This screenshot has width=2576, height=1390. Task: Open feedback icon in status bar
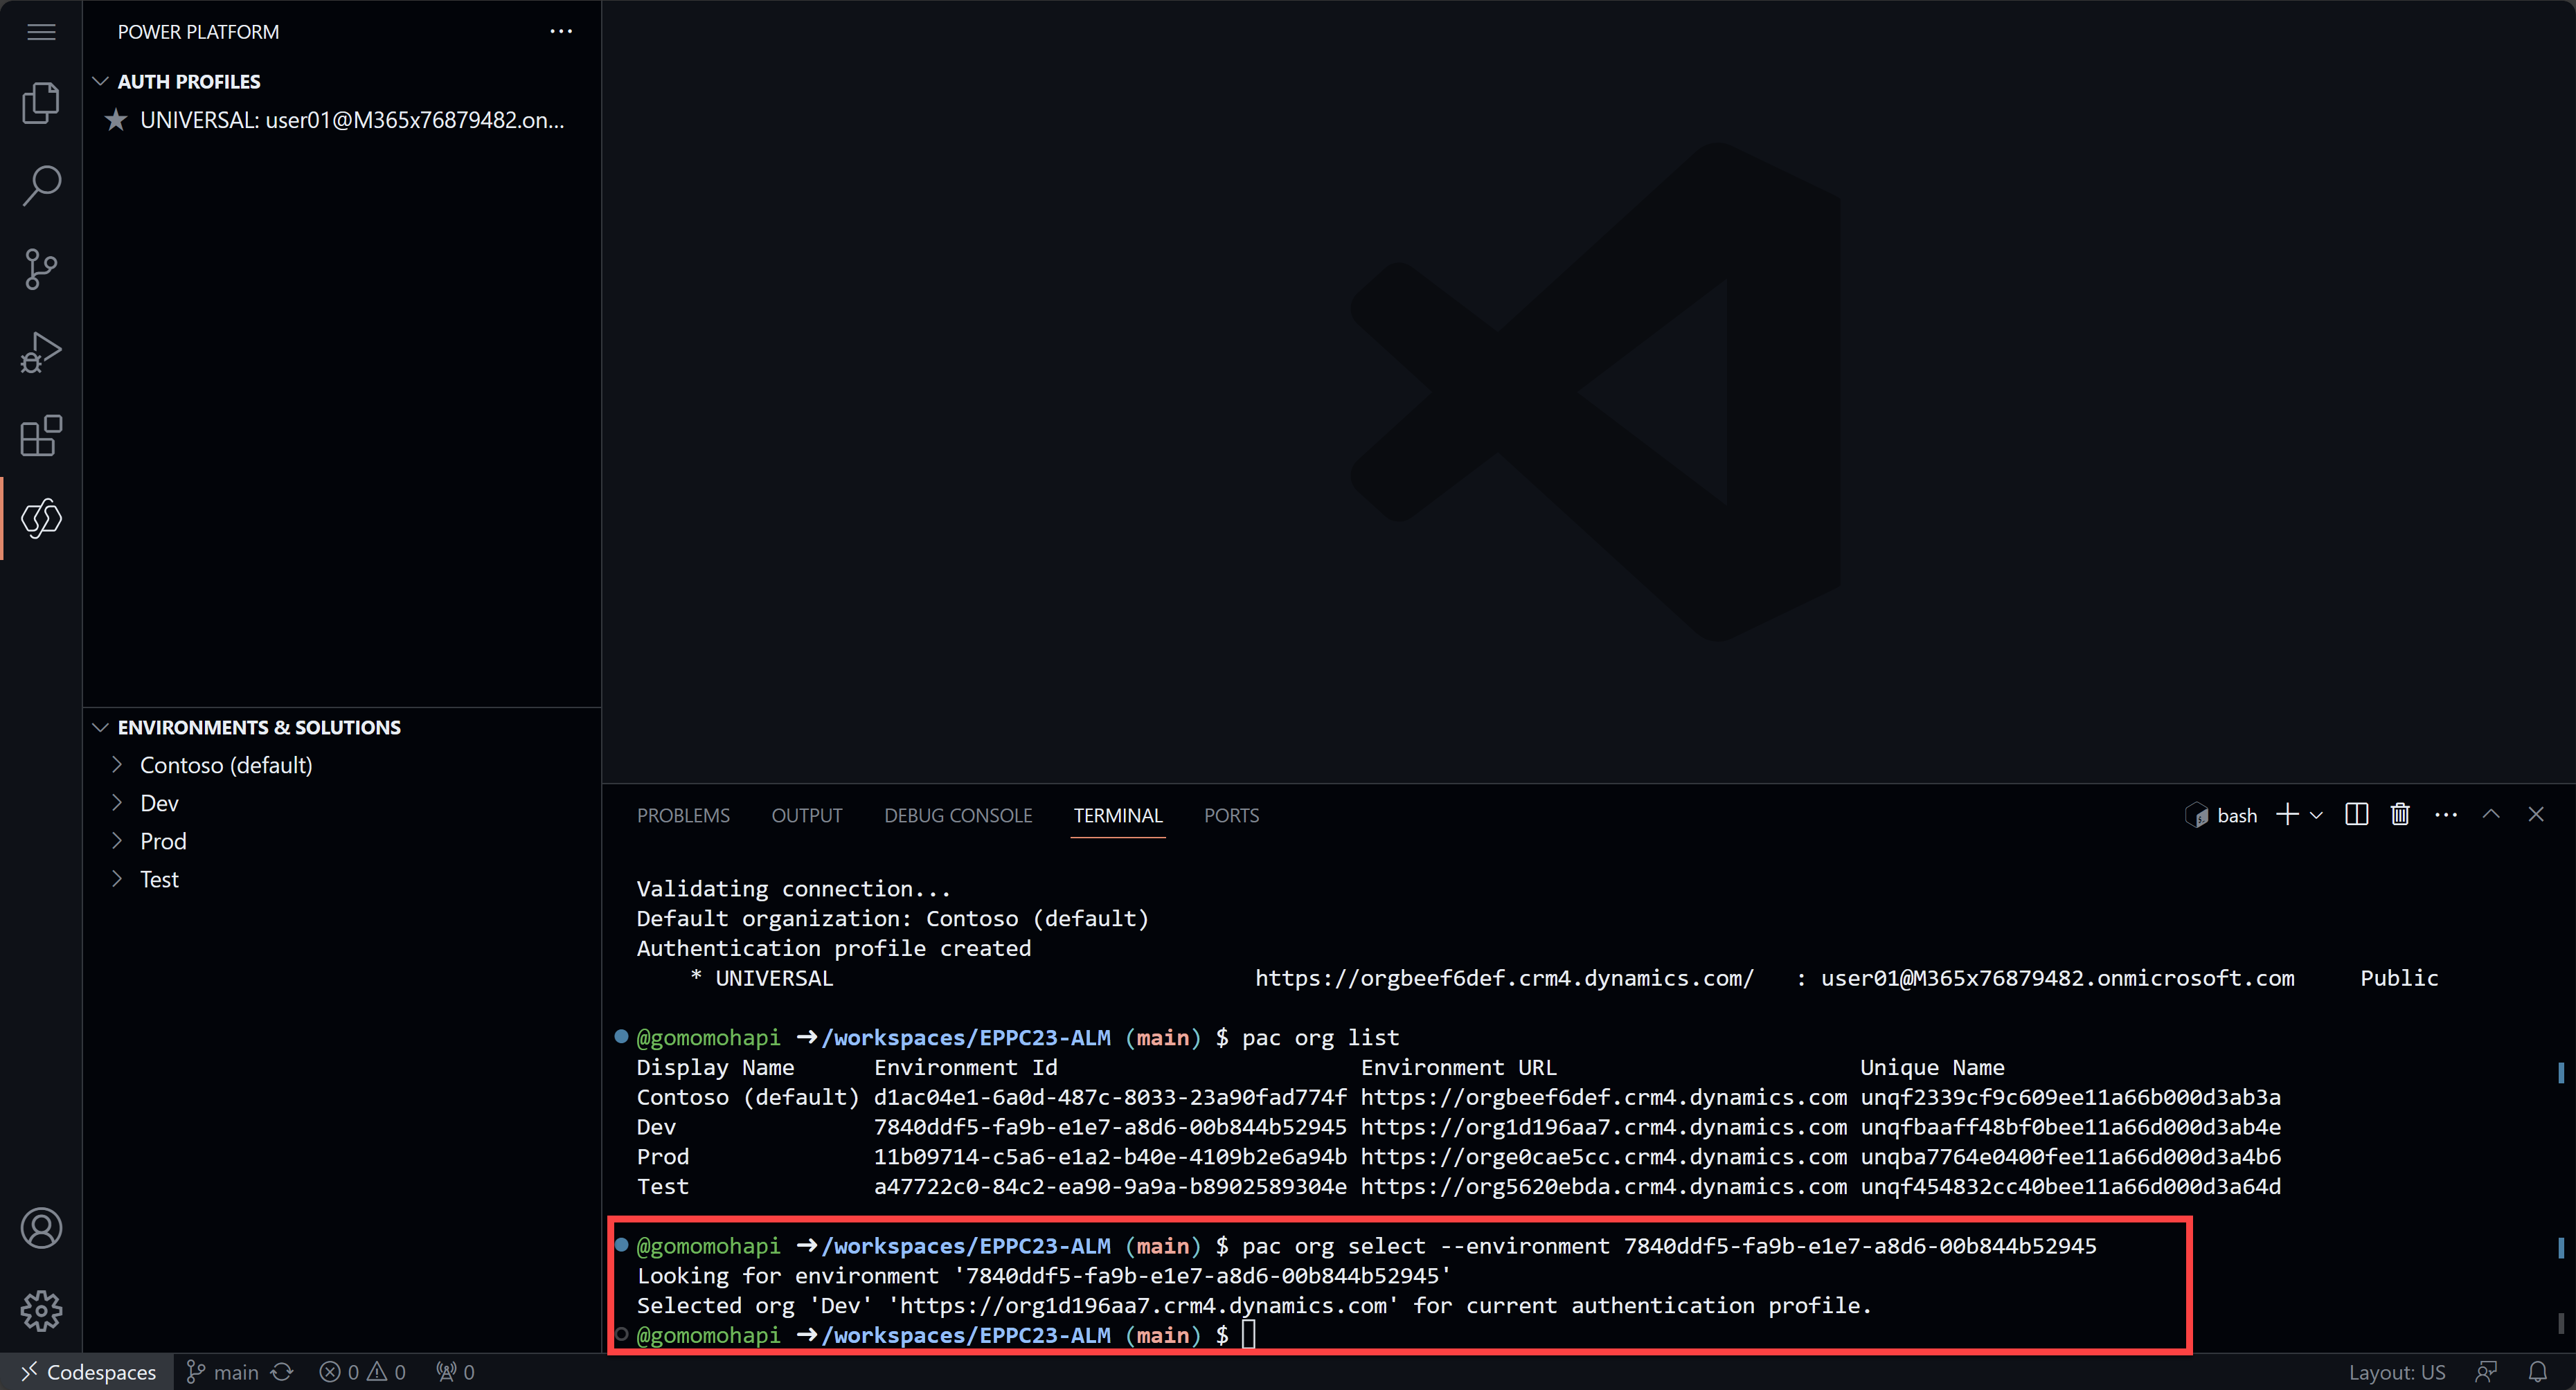[2487, 1372]
